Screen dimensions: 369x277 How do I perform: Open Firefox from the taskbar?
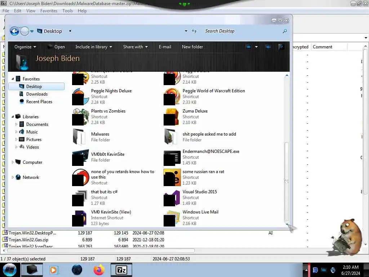99,270
